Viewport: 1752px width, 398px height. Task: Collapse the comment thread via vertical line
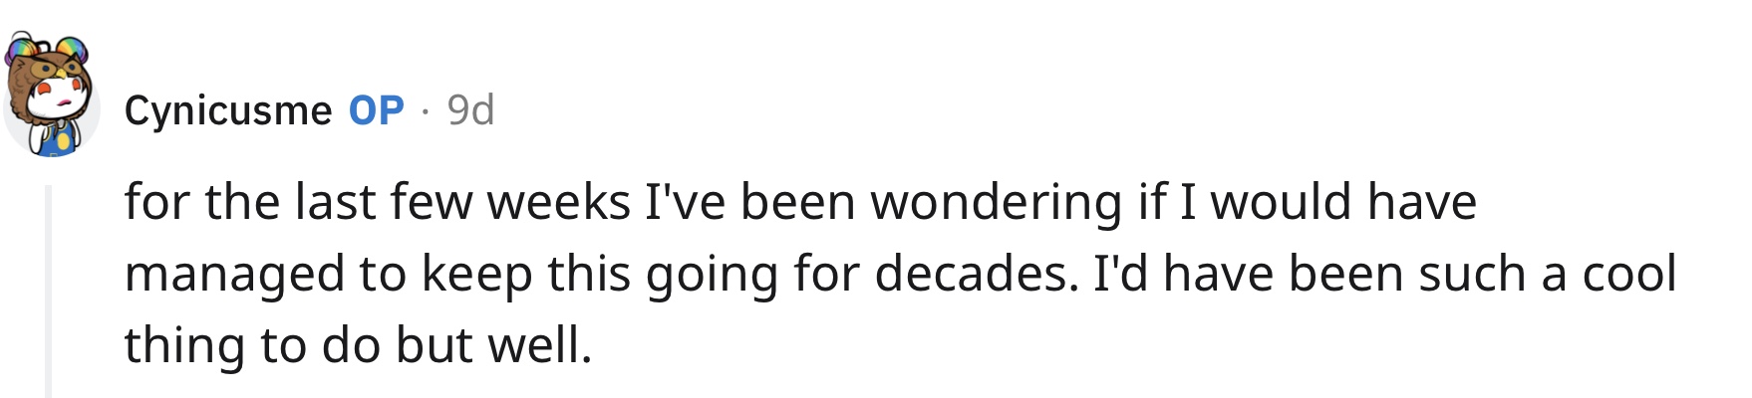pos(48,291)
